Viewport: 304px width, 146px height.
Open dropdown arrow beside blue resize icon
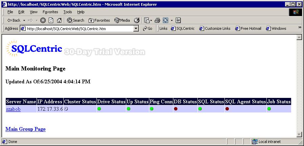[x=172, y=20]
